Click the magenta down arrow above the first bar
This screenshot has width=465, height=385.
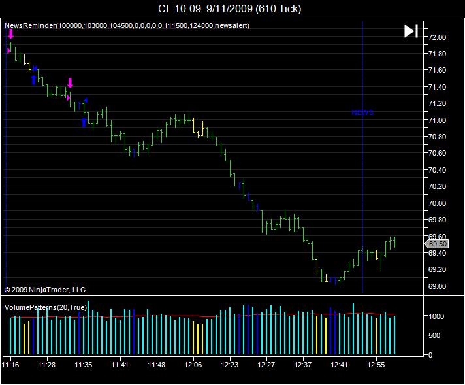pyautogui.click(x=10, y=34)
